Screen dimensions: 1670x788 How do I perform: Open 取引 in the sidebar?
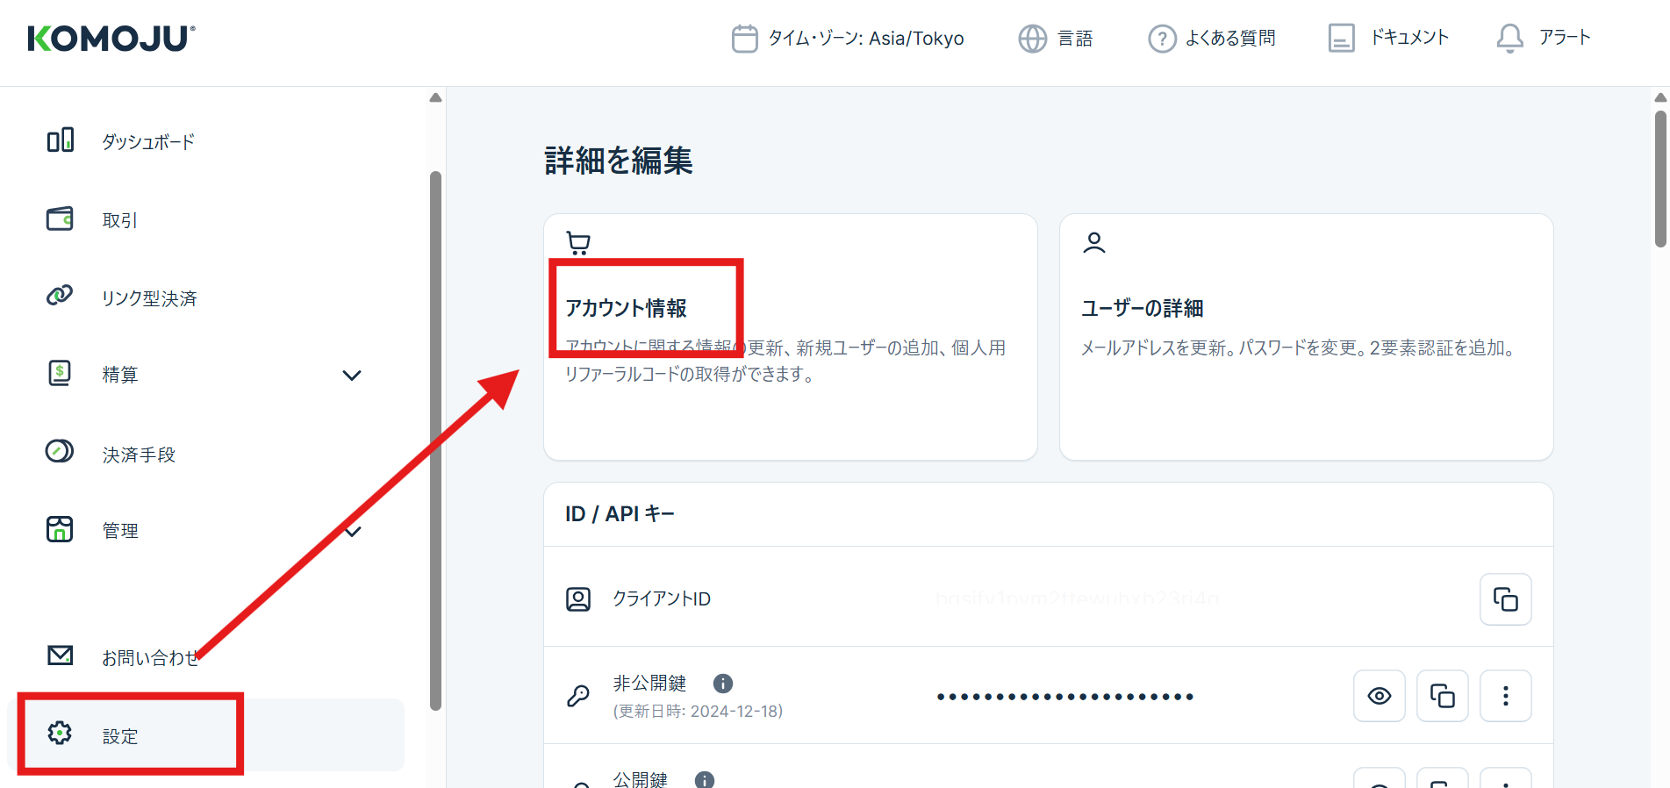(119, 220)
